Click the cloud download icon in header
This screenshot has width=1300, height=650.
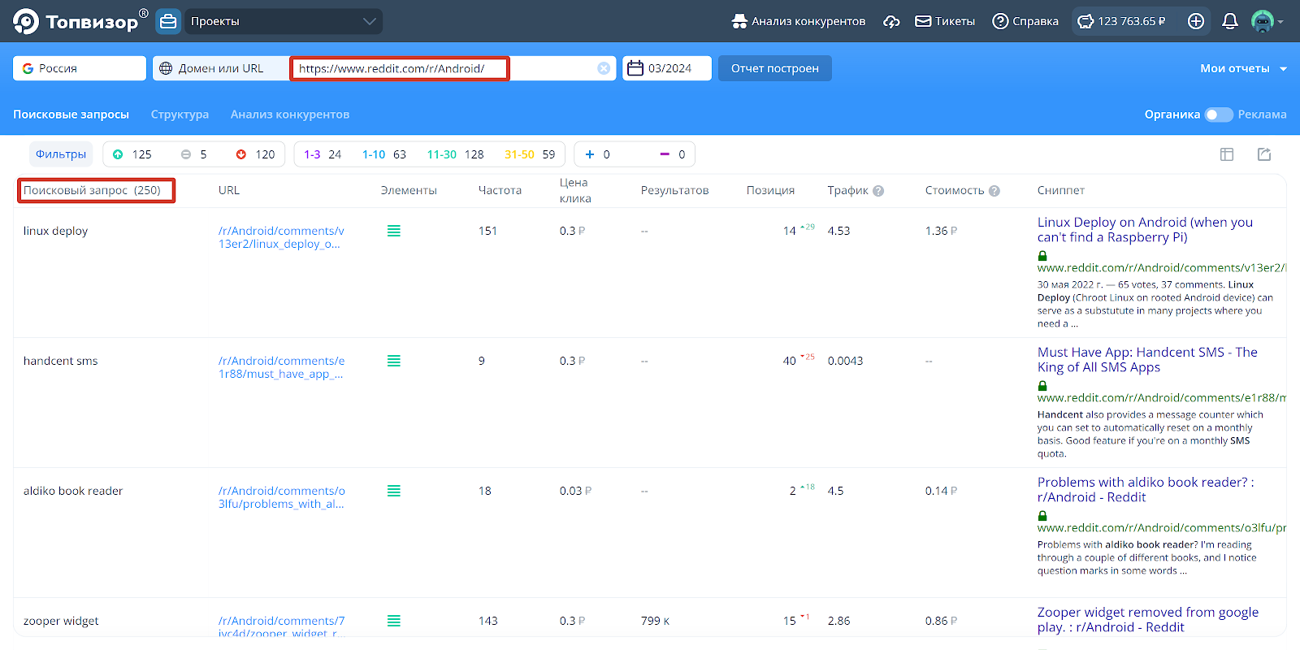pos(891,21)
